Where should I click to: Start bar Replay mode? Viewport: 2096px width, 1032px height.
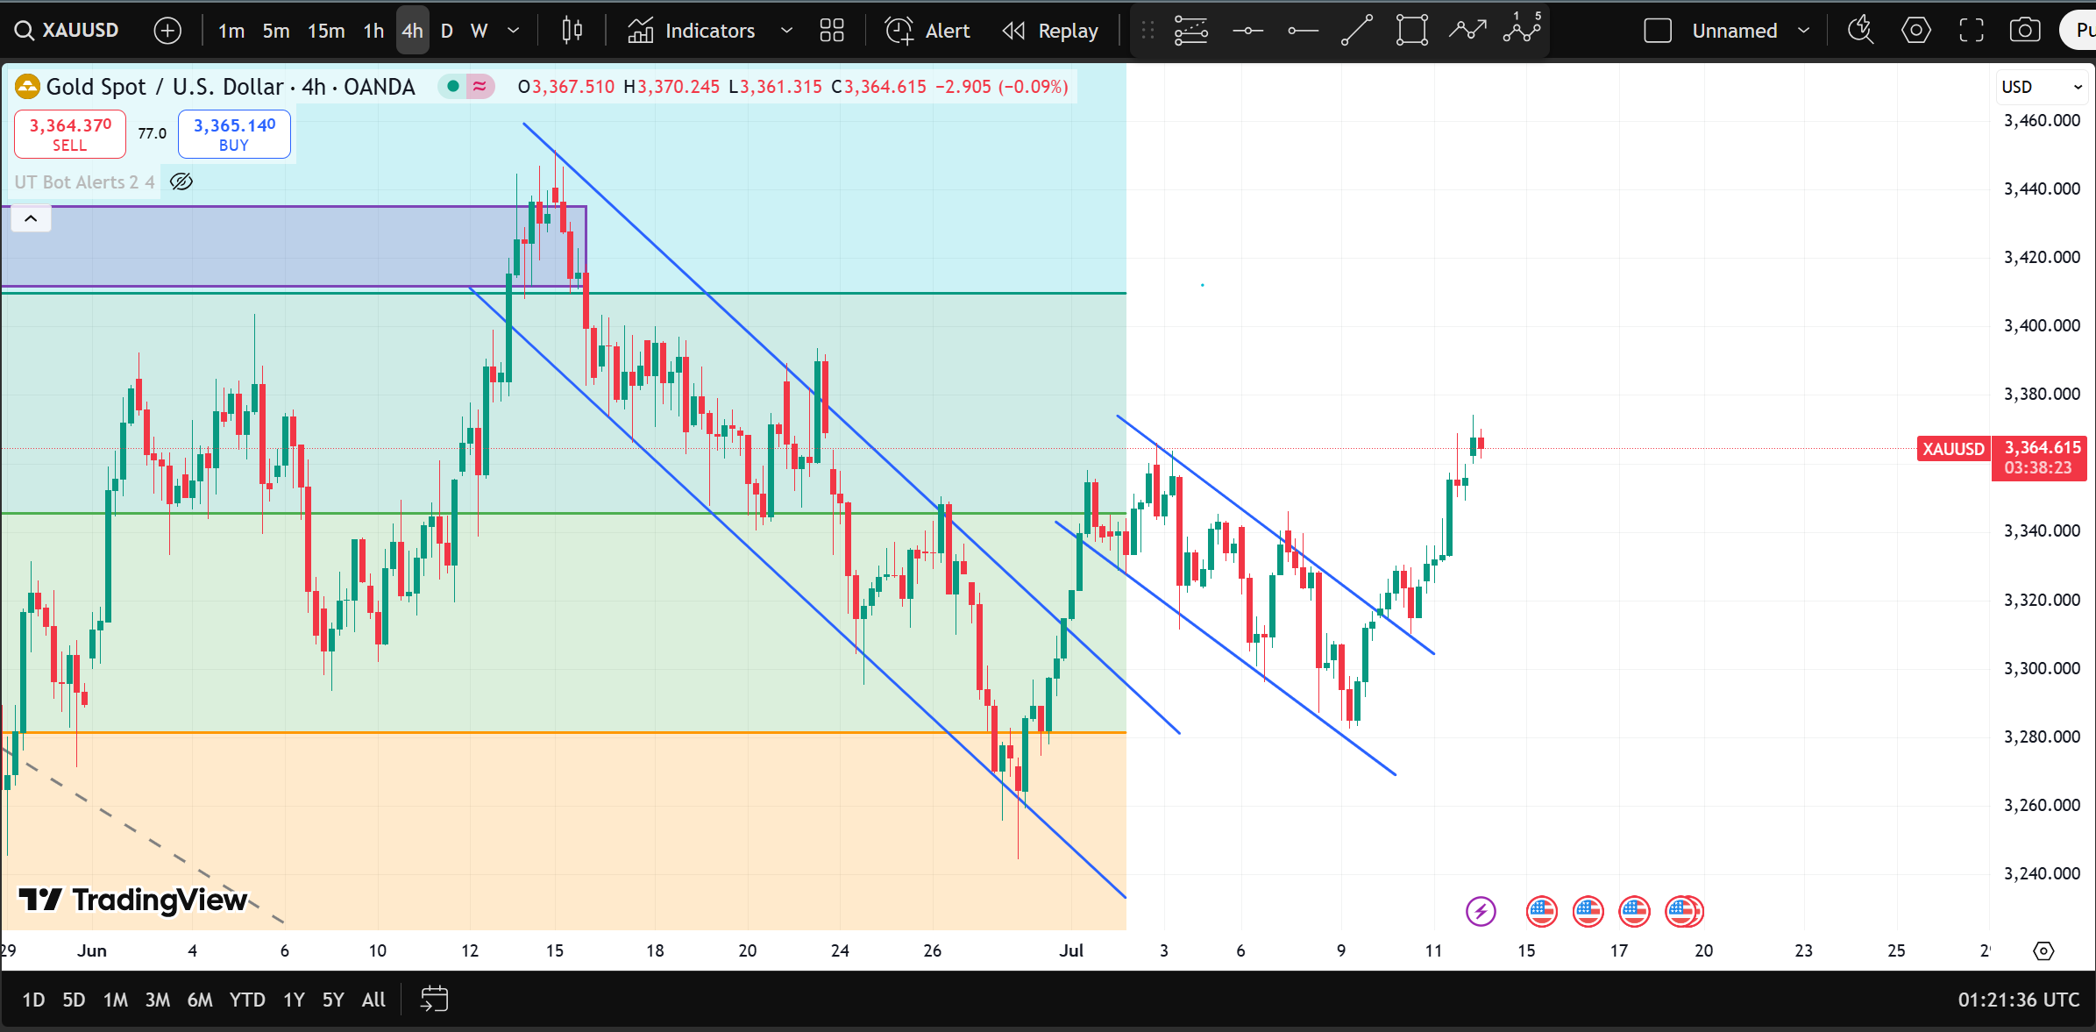1050,31
